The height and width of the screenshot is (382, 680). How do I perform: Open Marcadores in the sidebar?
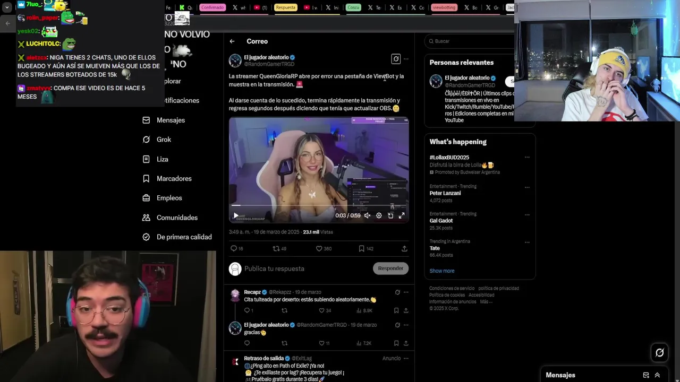tap(167, 179)
